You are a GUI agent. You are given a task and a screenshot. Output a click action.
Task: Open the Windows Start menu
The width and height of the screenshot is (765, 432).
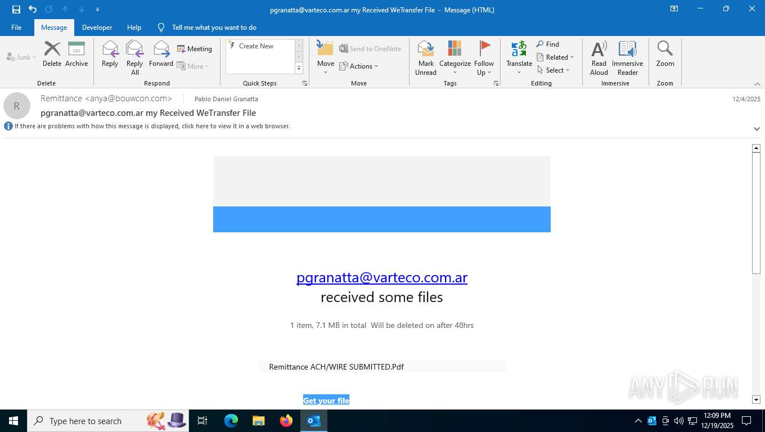click(13, 421)
